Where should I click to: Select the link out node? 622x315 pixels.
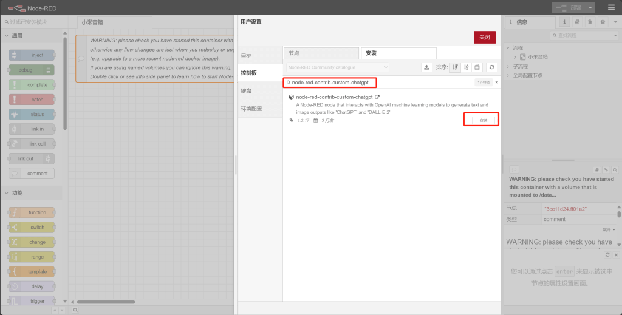click(32, 158)
